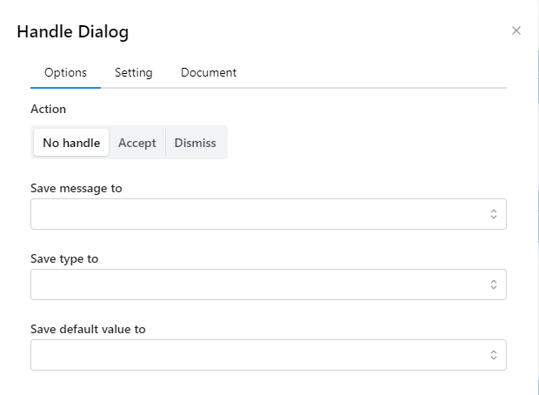Switch to the Options tab

pyautogui.click(x=65, y=73)
